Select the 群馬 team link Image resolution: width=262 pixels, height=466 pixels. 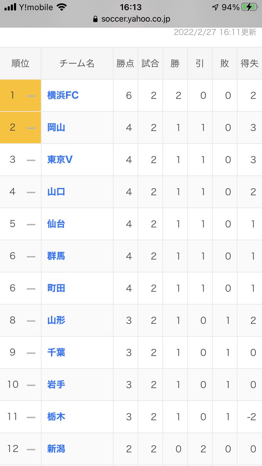(56, 256)
